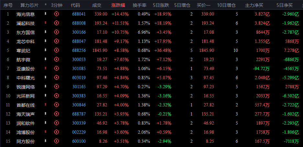Click the 1845.90 trade price in 成交 column

click(x=100, y=51)
